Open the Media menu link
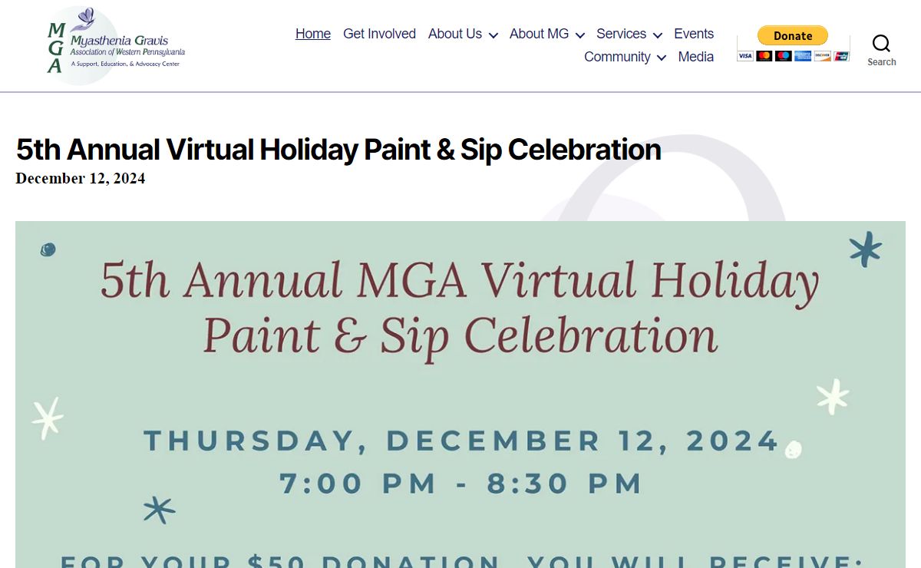Viewport: 921px width, 568px height. [696, 57]
